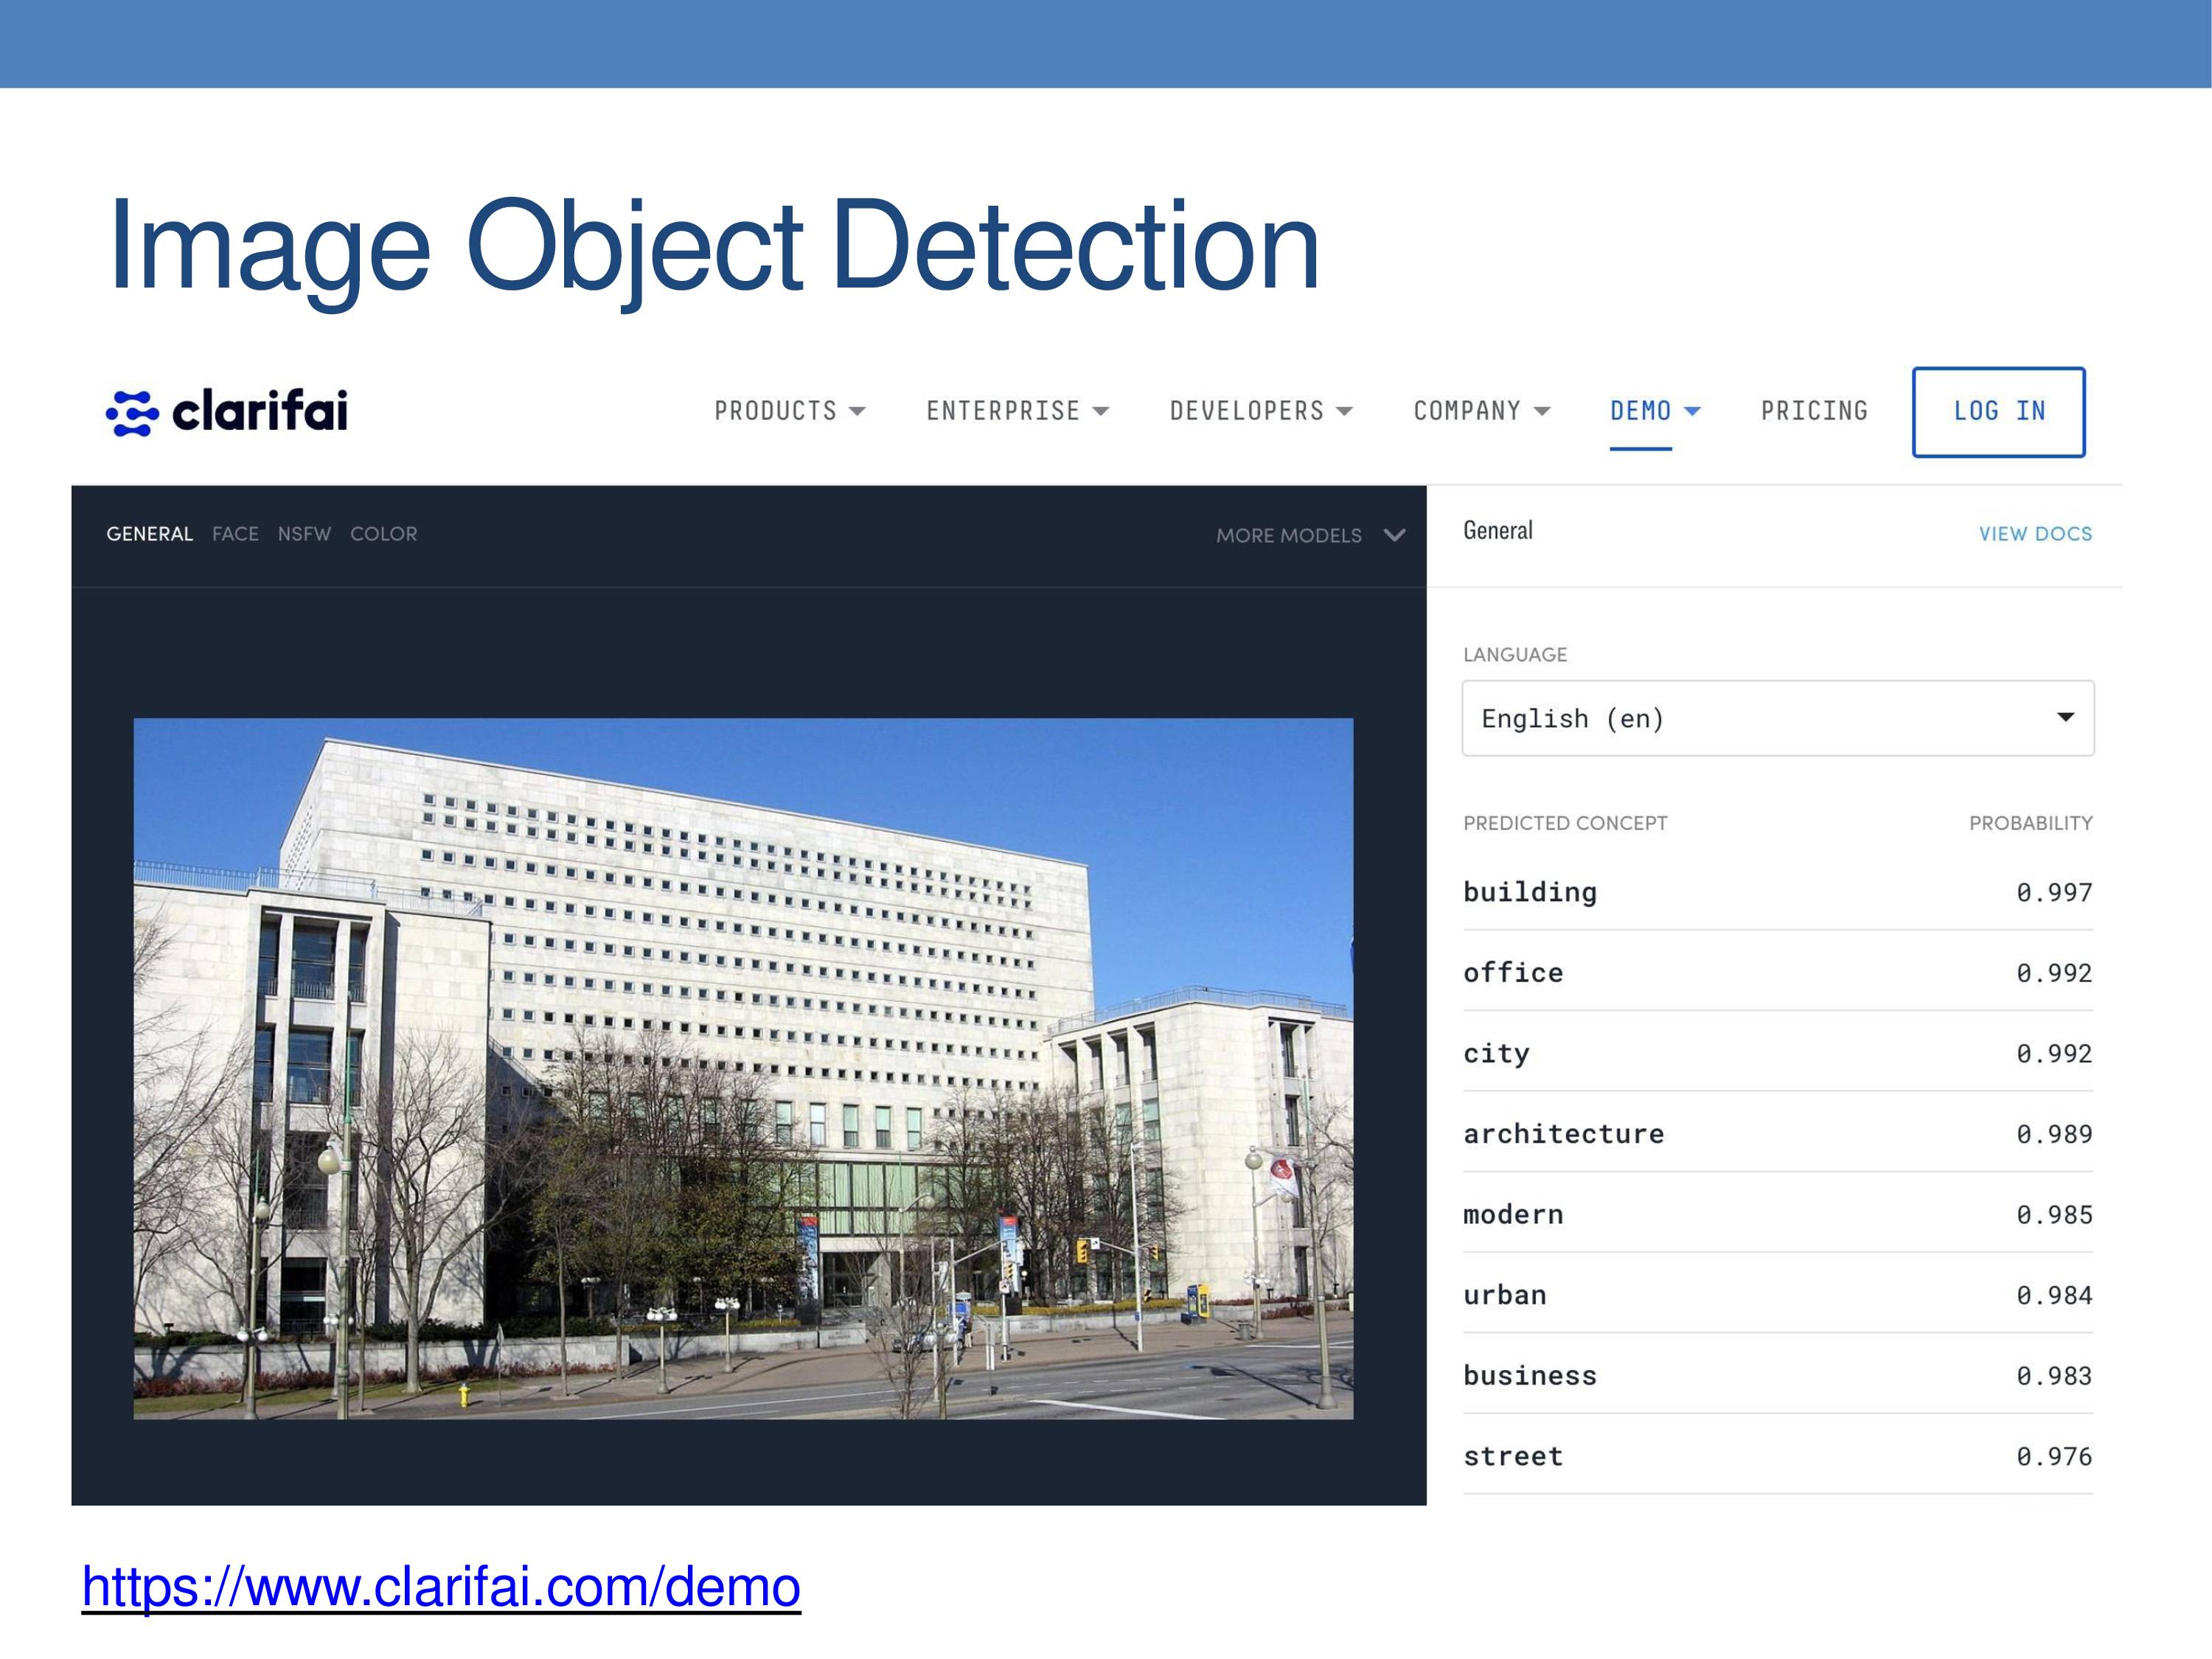Select the 'office' predicted concept row
The image size is (2212, 1659).
pos(1778,973)
